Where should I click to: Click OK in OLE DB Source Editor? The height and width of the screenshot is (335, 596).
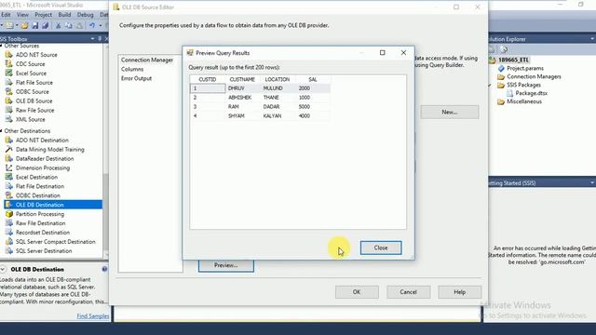click(357, 292)
